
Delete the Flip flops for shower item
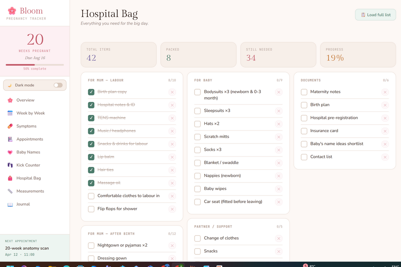172,209
